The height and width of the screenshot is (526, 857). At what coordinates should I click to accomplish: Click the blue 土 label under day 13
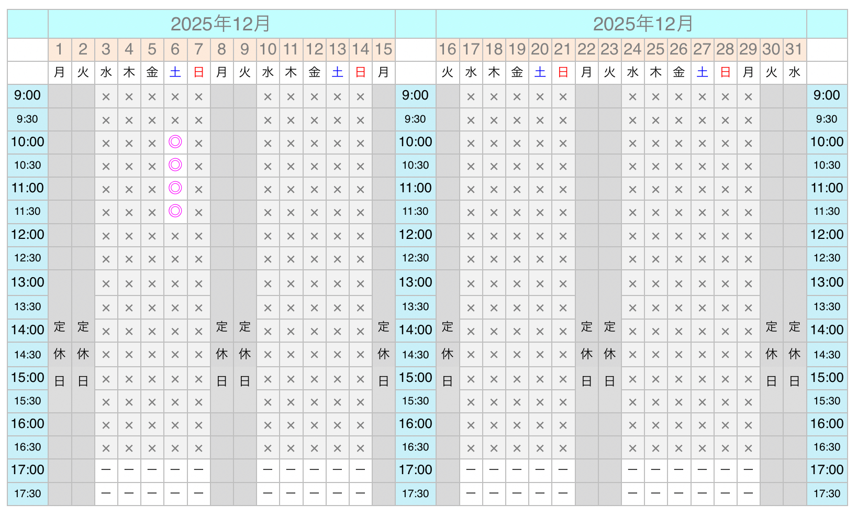(338, 72)
